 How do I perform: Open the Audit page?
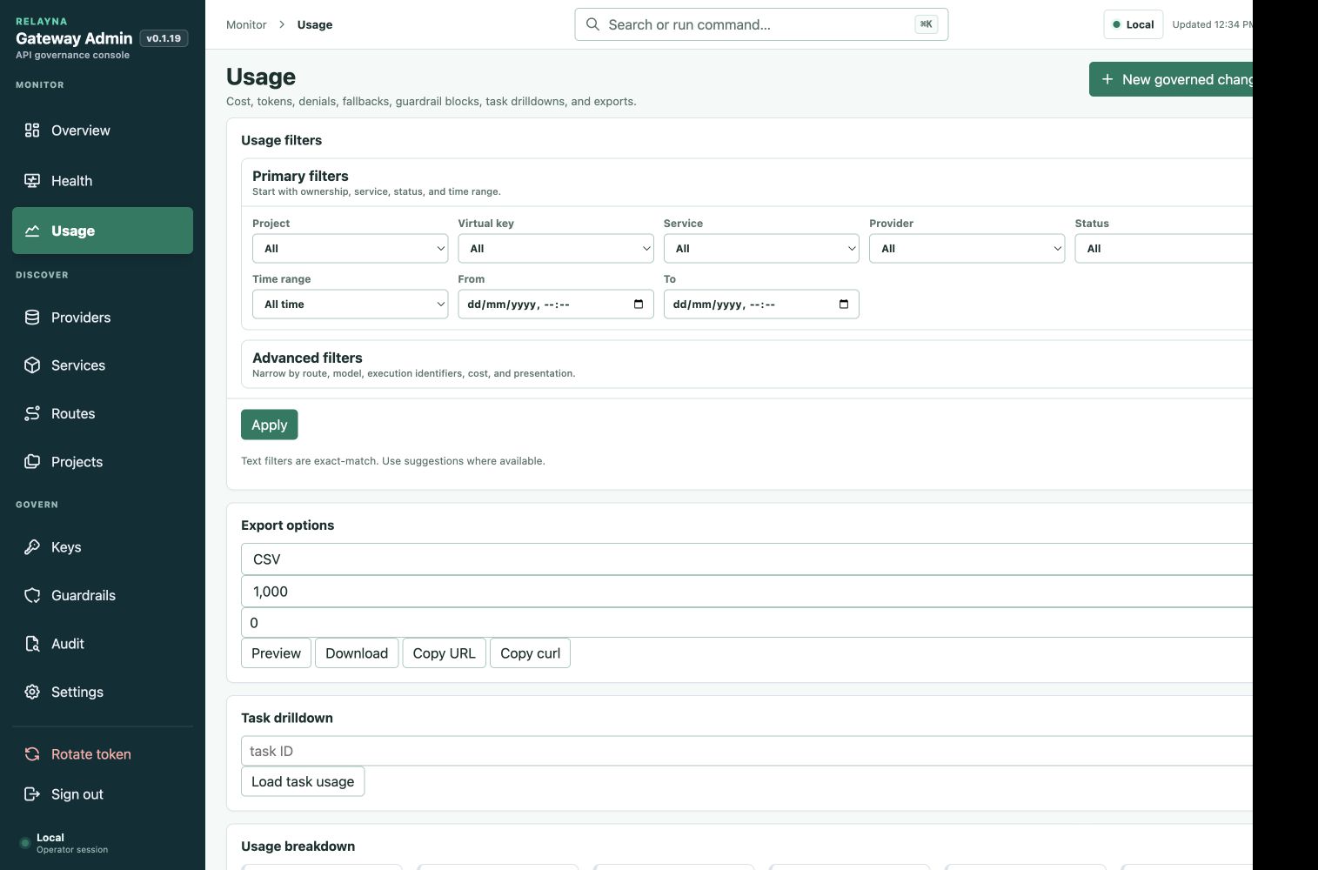pos(103,644)
